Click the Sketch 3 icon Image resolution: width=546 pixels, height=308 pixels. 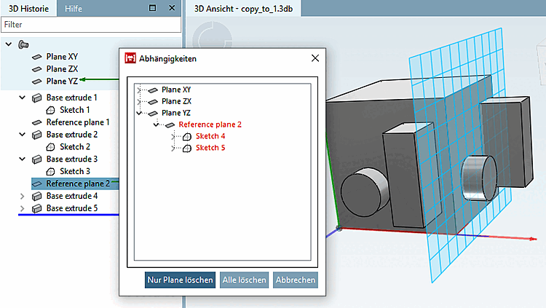tap(50, 171)
